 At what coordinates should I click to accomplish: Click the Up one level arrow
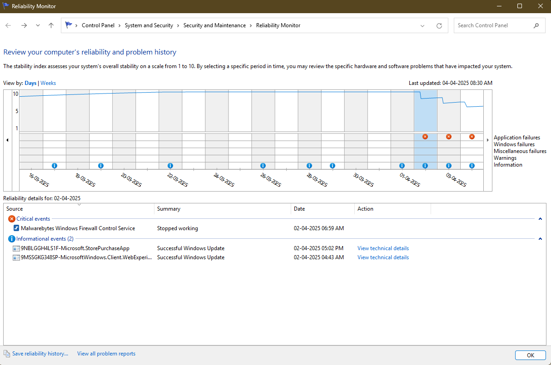pos(51,26)
